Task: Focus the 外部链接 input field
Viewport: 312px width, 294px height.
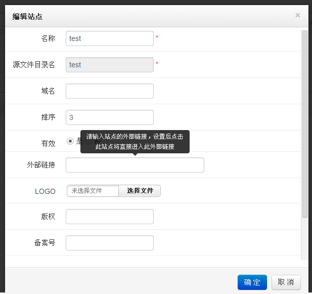Action: tap(135, 165)
